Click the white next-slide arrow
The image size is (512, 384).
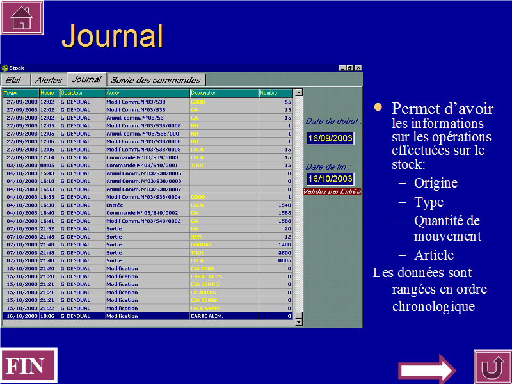(427, 370)
